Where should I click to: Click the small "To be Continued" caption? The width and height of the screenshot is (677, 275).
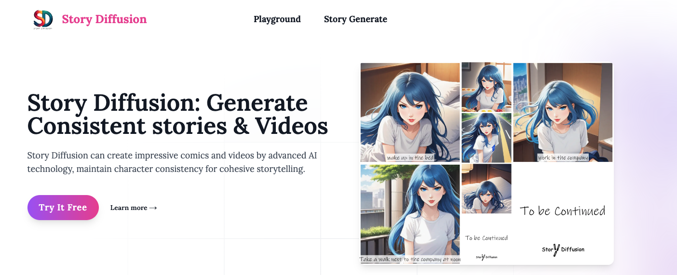(487, 238)
